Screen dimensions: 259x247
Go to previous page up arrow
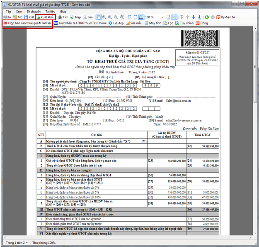(188, 17)
